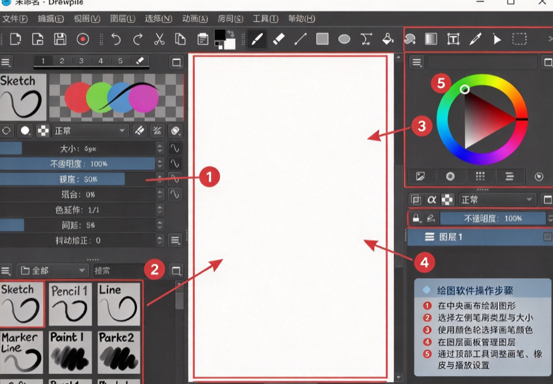This screenshot has width=553, height=384.
Task: Save the drawing with the floppy disk icon
Action: [x=60, y=39]
